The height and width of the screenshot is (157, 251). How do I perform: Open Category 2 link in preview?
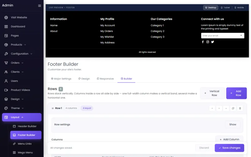click(158, 31)
